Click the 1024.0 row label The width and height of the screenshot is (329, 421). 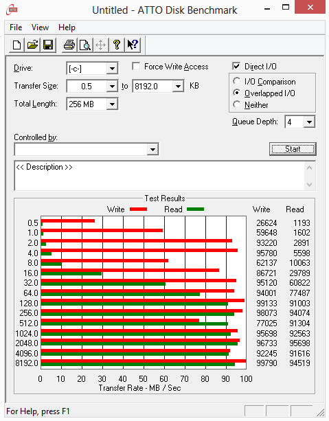click(27, 333)
